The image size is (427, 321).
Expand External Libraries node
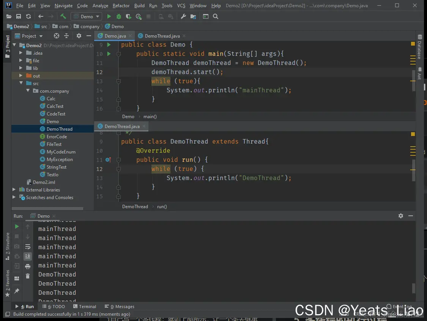point(14,190)
